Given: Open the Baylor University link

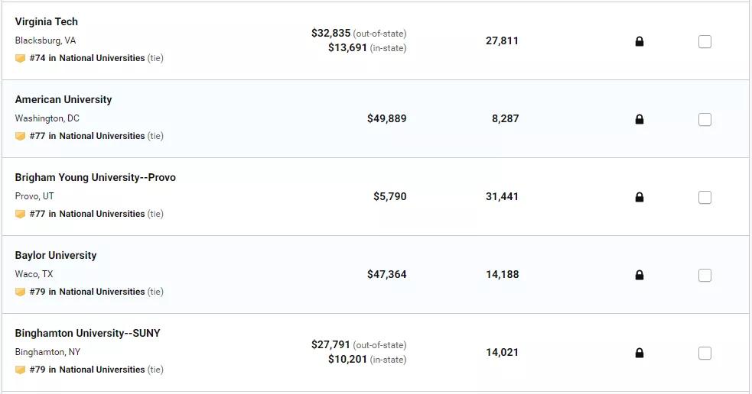Looking at the screenshot, I should click(56, 256).
